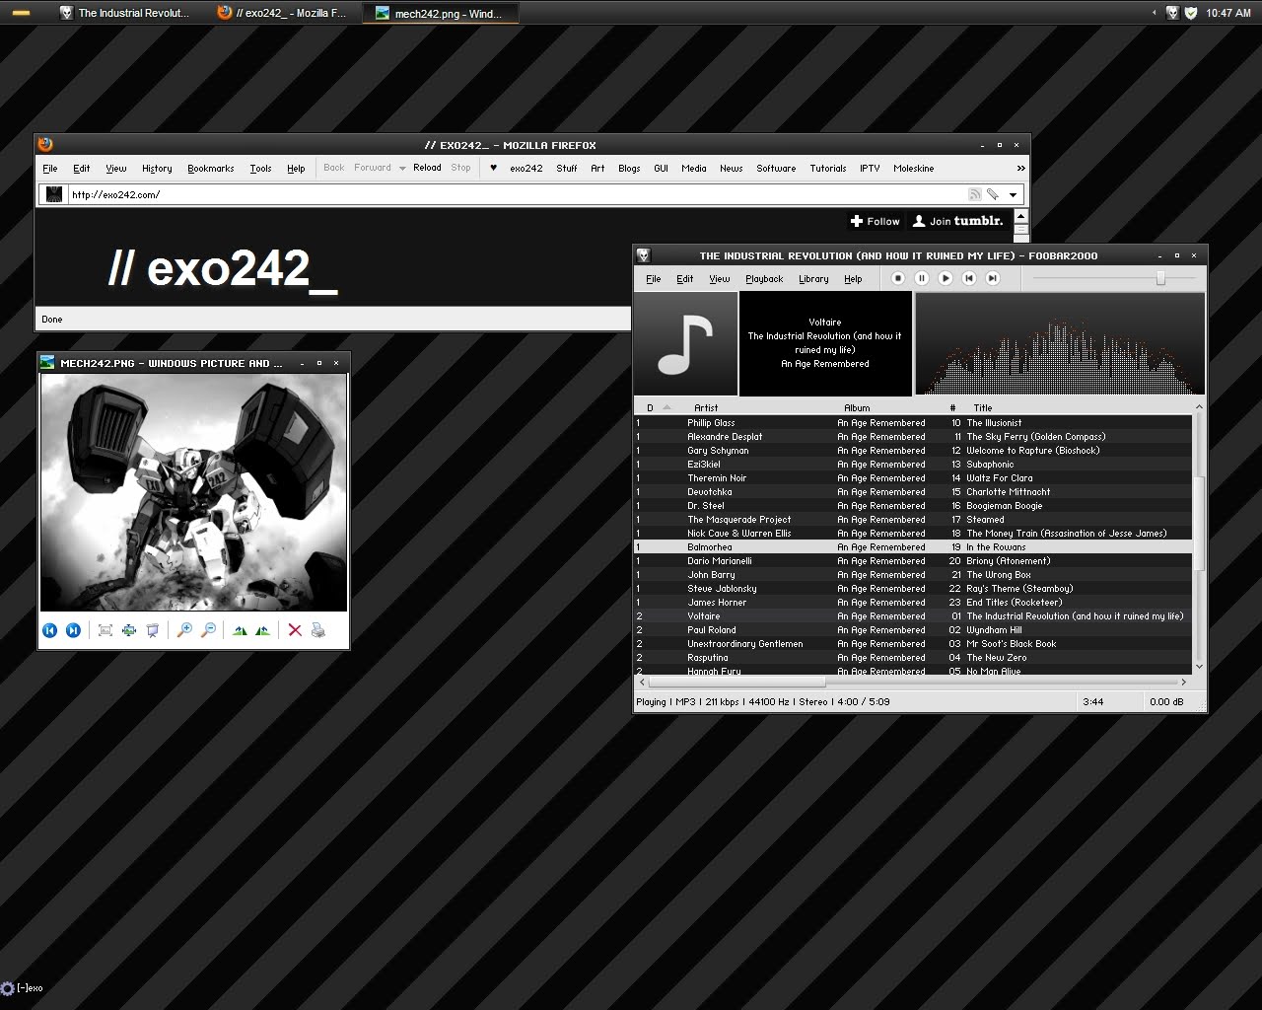Open the File menu in Firefox
Viewport: 1262px width, 1010px height.
50,169
